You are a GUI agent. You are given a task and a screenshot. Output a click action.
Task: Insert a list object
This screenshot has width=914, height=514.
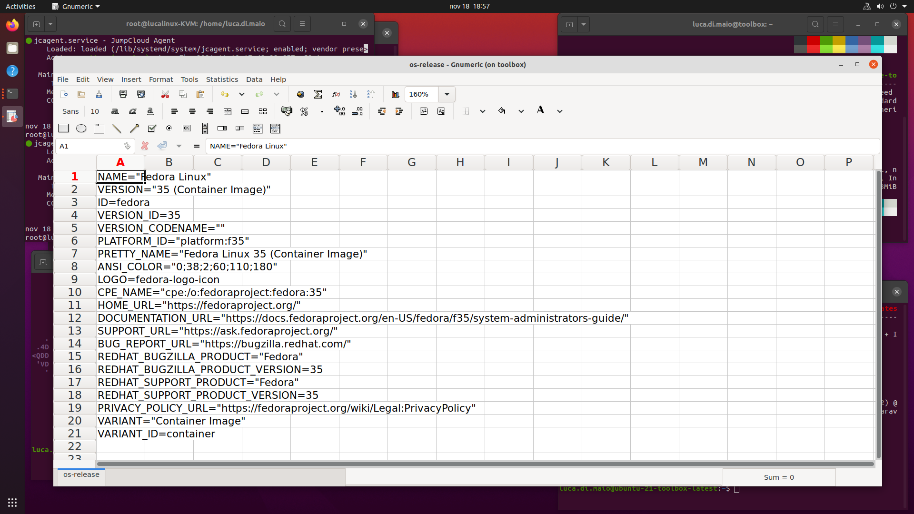coord(258,128)
